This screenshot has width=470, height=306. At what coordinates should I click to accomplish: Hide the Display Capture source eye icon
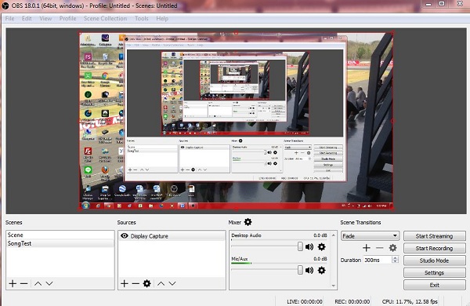pos(124,235)
